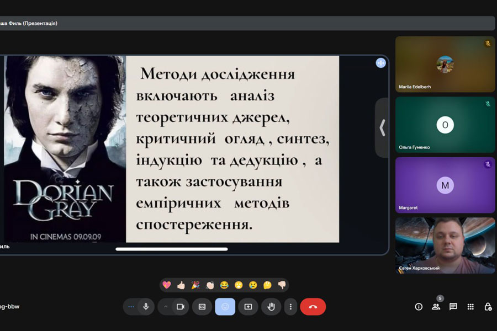The height and width of the screenshot is (331, 497).
Task: Send the thumbs down reaction
Action: pos(282,285)
